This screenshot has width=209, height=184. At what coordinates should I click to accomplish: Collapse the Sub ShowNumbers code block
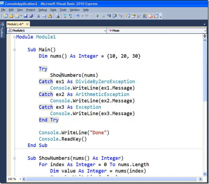pos(14,159)
